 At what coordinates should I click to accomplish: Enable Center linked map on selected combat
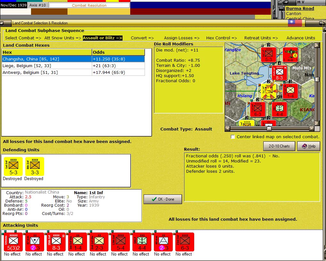233,137
